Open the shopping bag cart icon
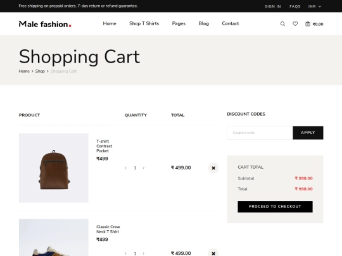The image size is (342, 256). click(308, 24)
